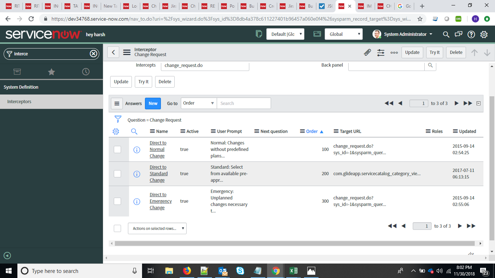The width and height of the screenshot is (495, 278).
Task: Show navigation history via clock icon
Action: click(86, 72)
